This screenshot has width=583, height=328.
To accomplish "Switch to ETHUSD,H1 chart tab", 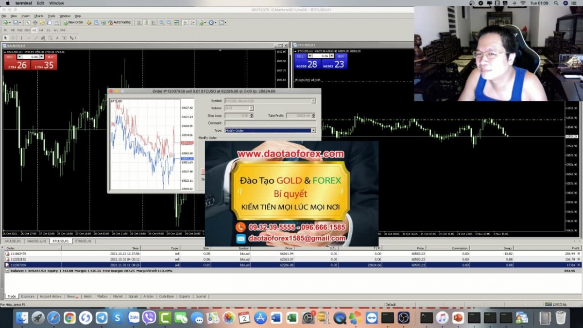I will (x=83, y=241).
